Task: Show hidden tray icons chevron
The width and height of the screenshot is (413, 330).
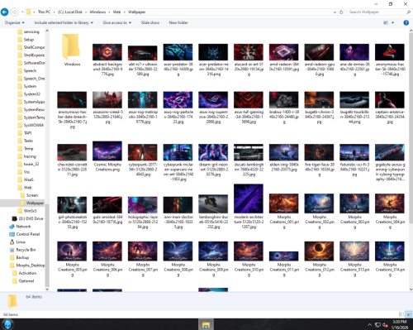Action: [x=369, y=324]
